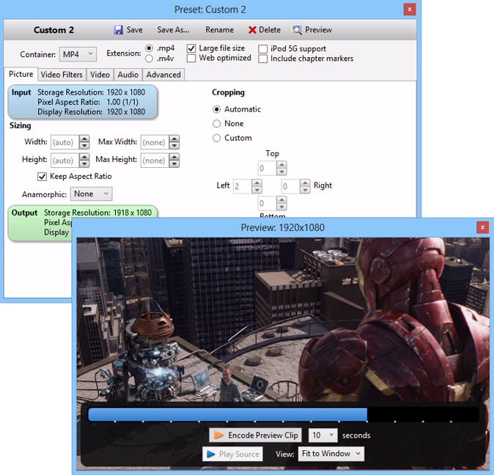Viewport: 494px width, 475px height.
Task: Decrease Max Height with its down arrow
Action: 174,163
